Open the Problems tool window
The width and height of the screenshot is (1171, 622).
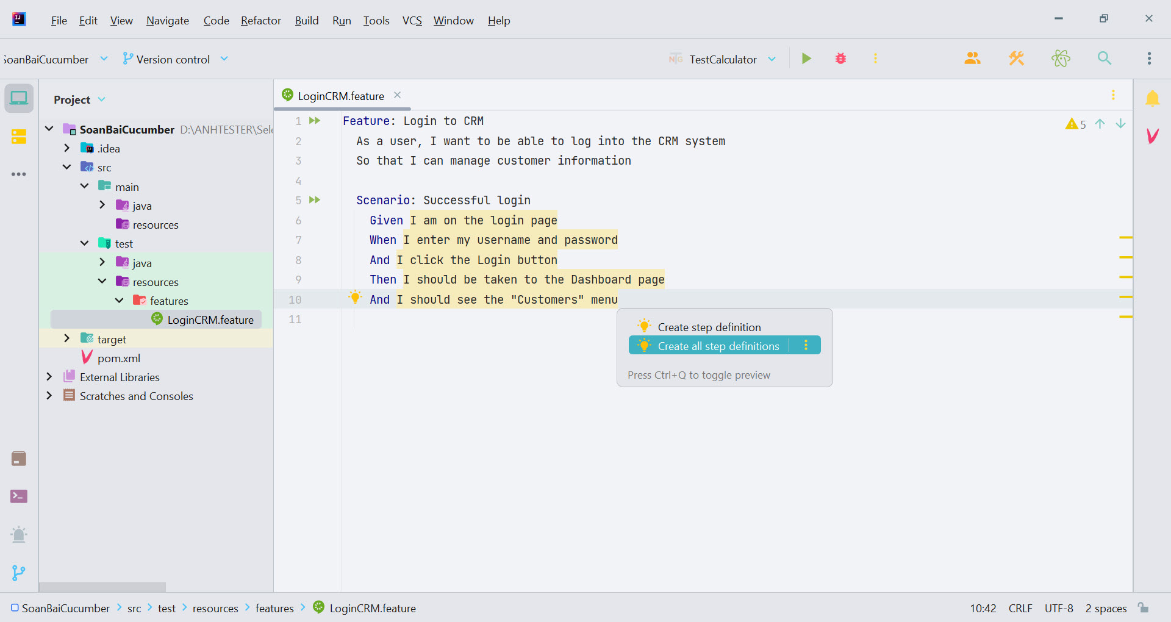click(19, 535)
